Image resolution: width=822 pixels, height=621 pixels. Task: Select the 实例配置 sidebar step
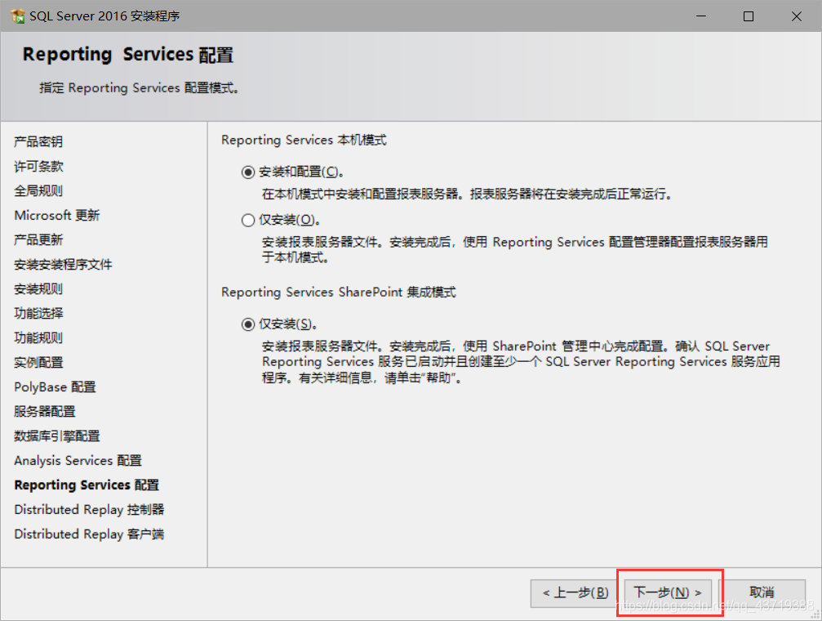(38, 362)
